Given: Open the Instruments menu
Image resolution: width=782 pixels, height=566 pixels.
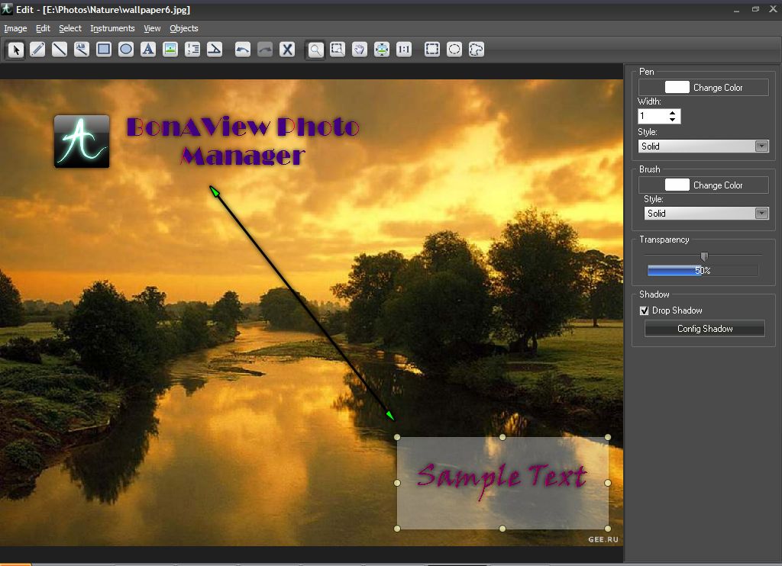Looking at the screenshot, I should click(112, 28).
